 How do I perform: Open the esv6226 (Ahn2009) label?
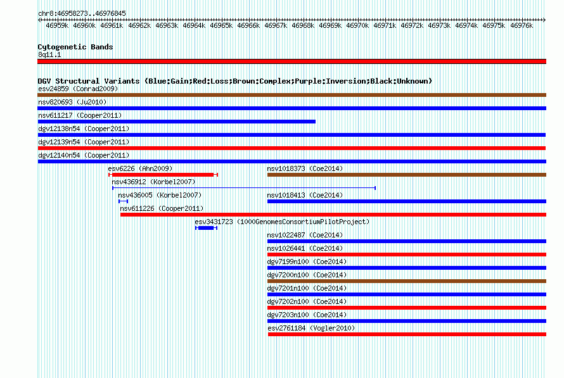(140, 168)
